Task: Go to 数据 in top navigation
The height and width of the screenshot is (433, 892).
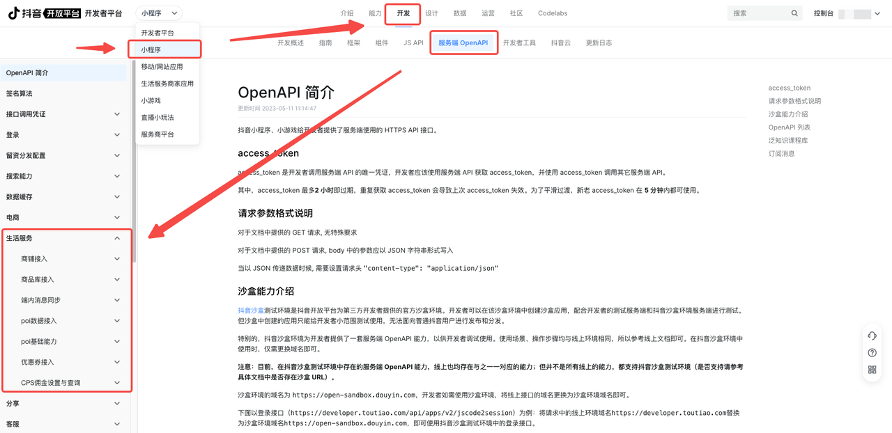Action: [x=459, y=13]
